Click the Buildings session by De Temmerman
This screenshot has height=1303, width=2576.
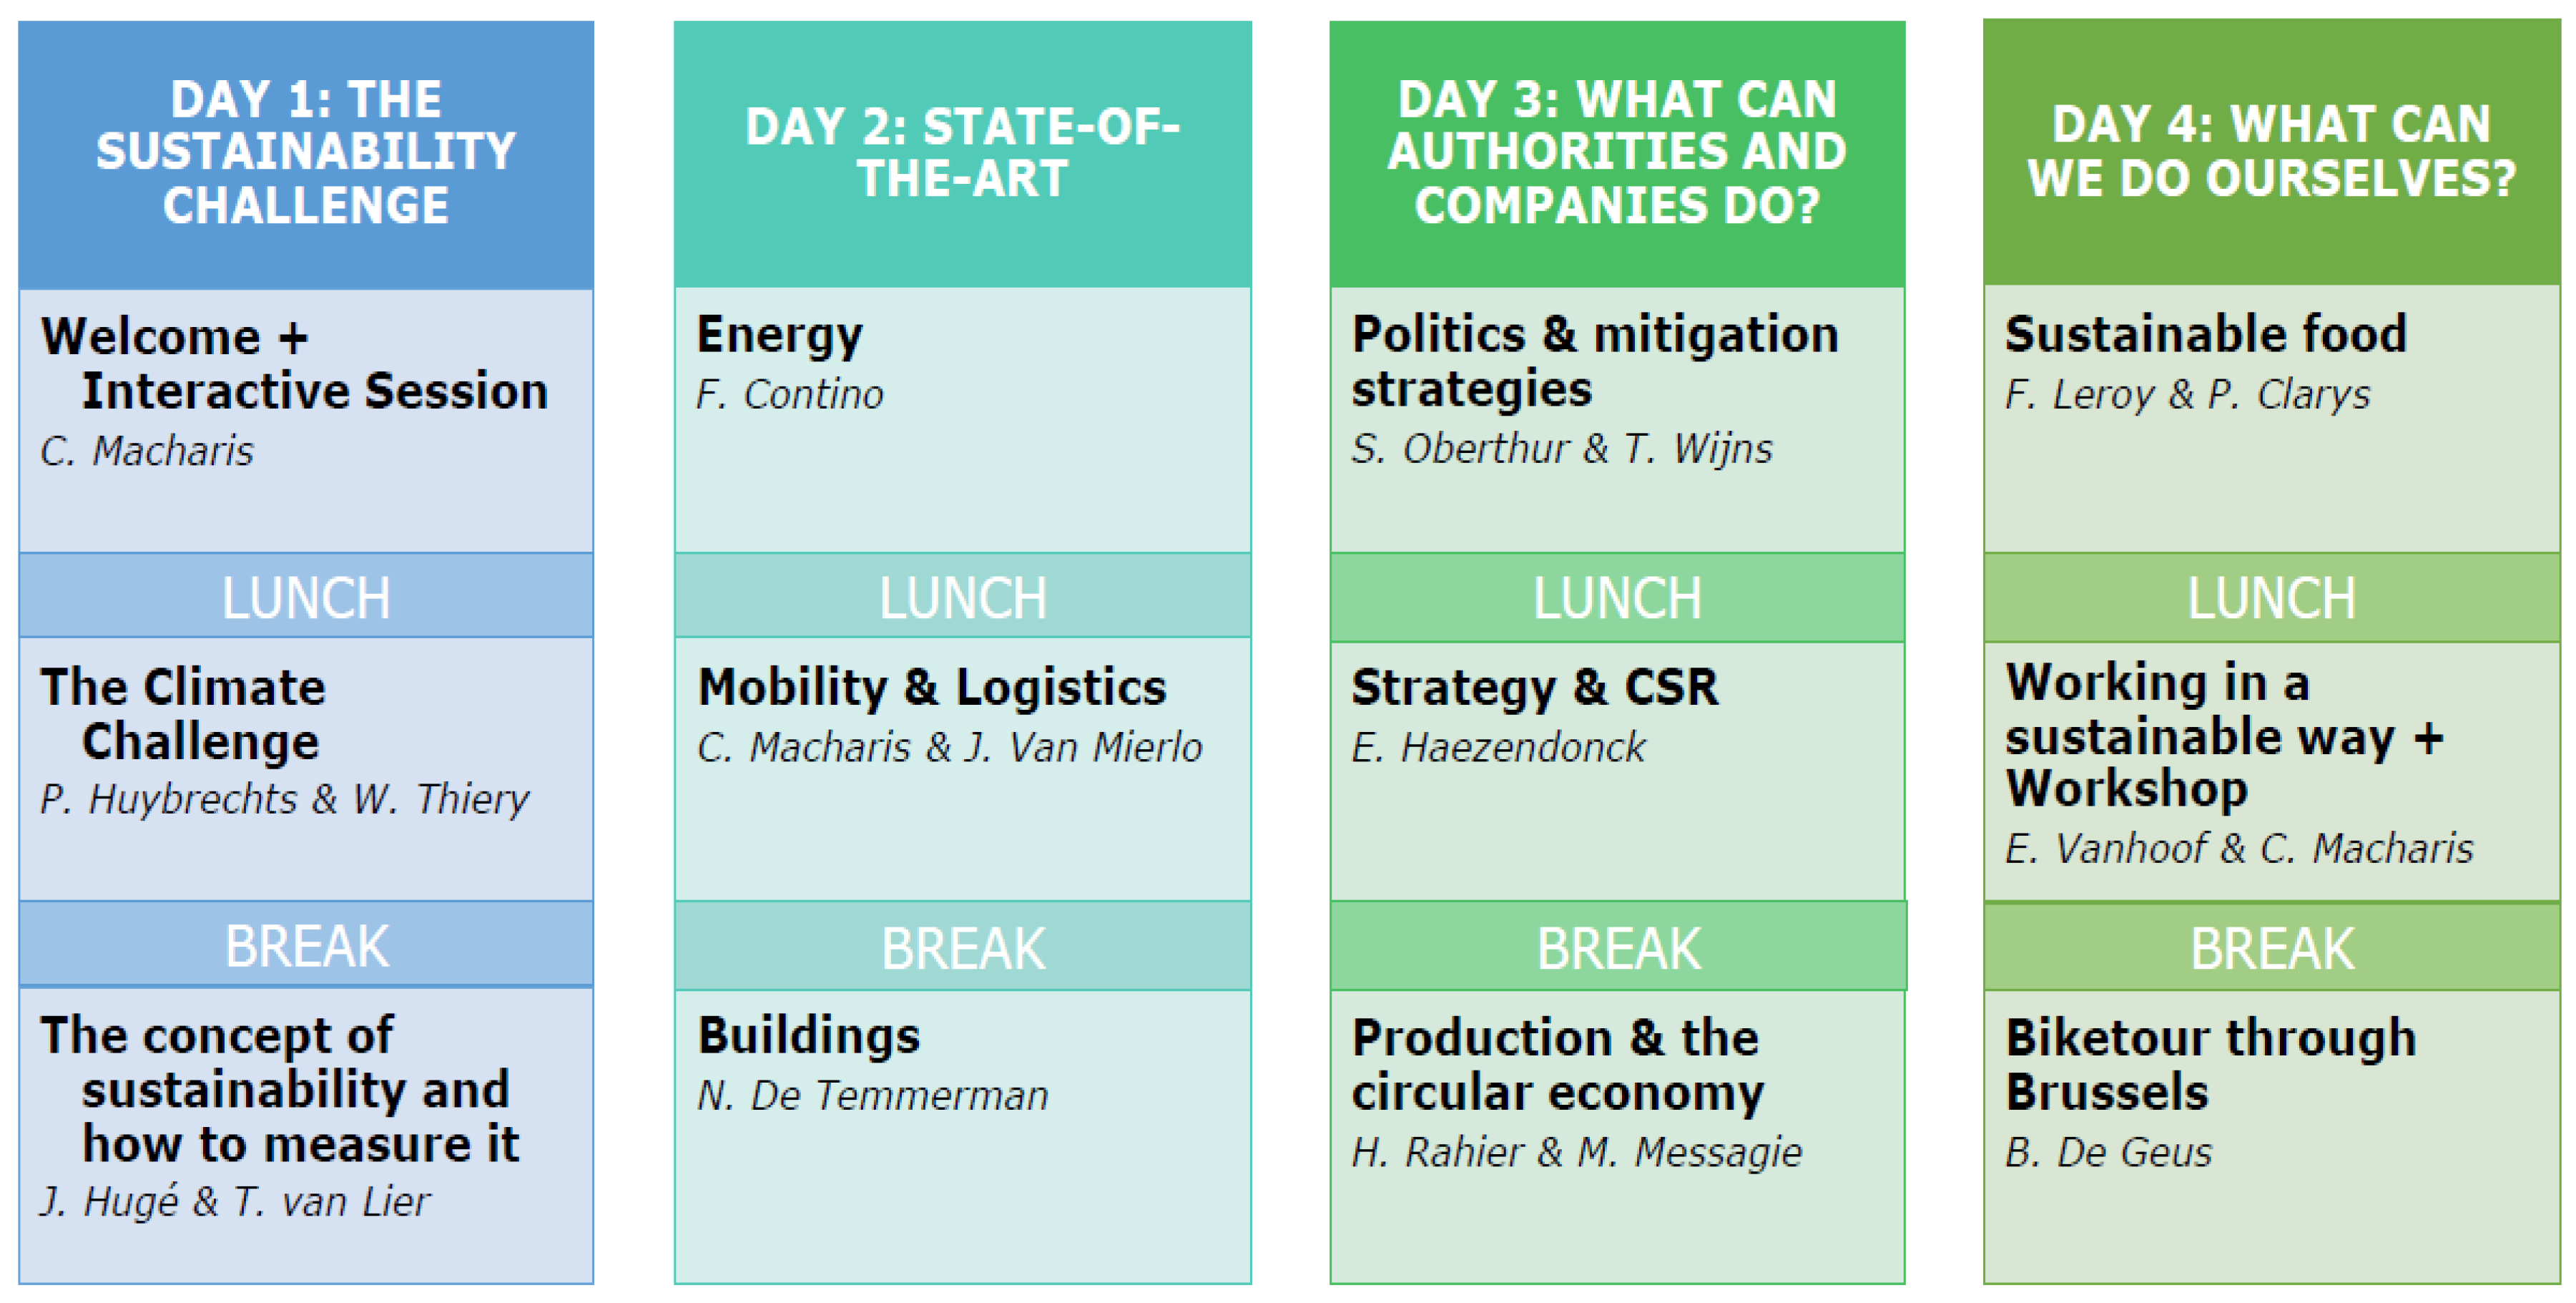pos(962,1136)
